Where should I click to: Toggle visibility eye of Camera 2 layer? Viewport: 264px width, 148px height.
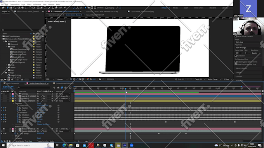click(x=2, y=94)
